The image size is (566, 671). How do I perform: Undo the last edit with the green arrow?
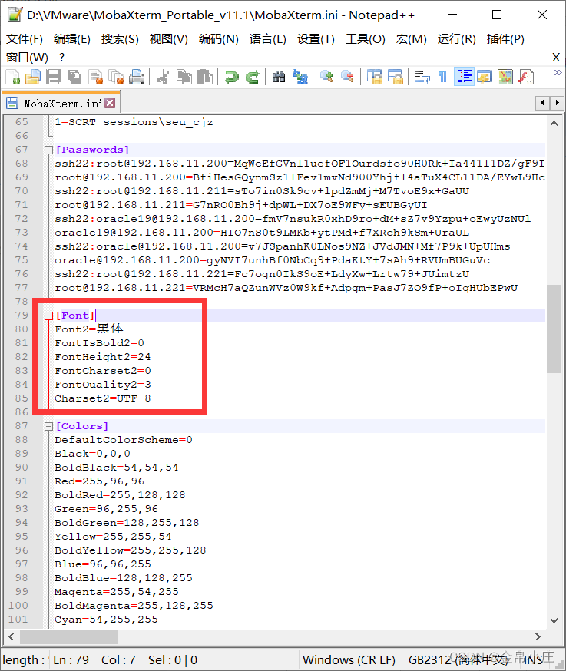click(232, 77)
